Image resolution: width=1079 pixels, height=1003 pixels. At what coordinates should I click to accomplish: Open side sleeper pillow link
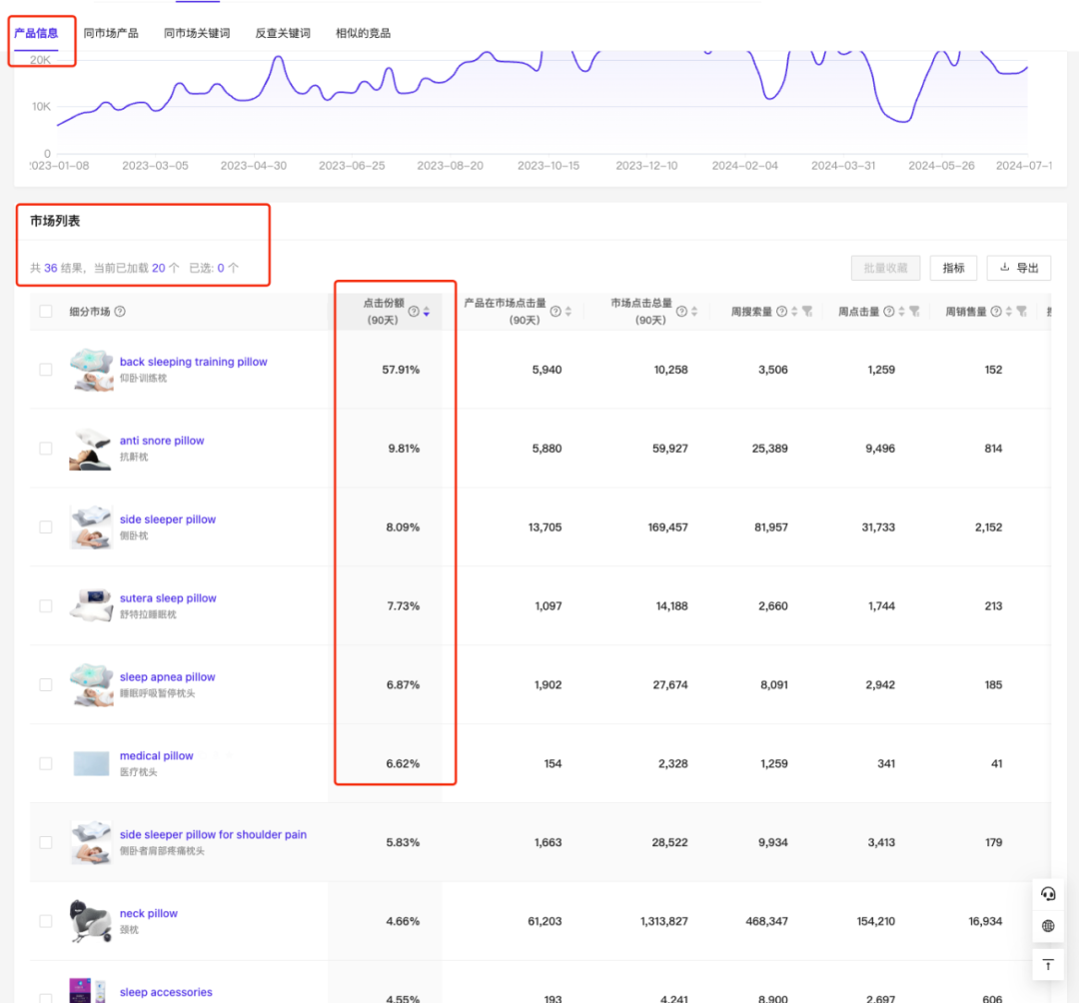coord(168,519)
